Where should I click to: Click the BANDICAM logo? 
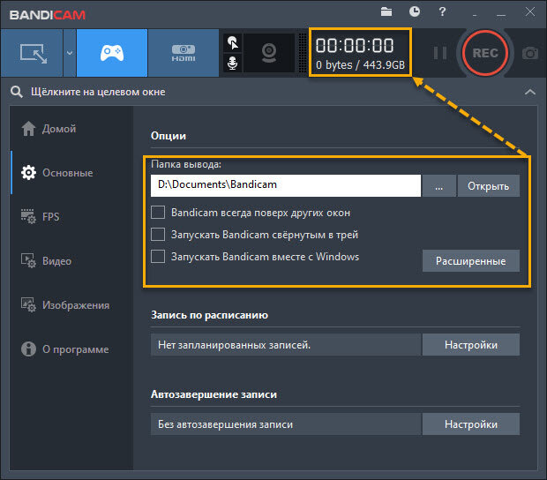coord(48,15)
